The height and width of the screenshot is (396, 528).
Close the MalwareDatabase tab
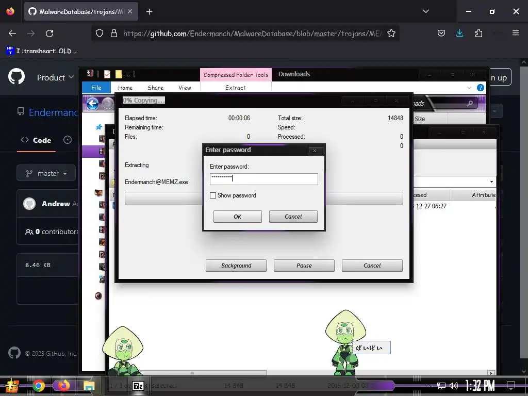click(x=130, y=11)
